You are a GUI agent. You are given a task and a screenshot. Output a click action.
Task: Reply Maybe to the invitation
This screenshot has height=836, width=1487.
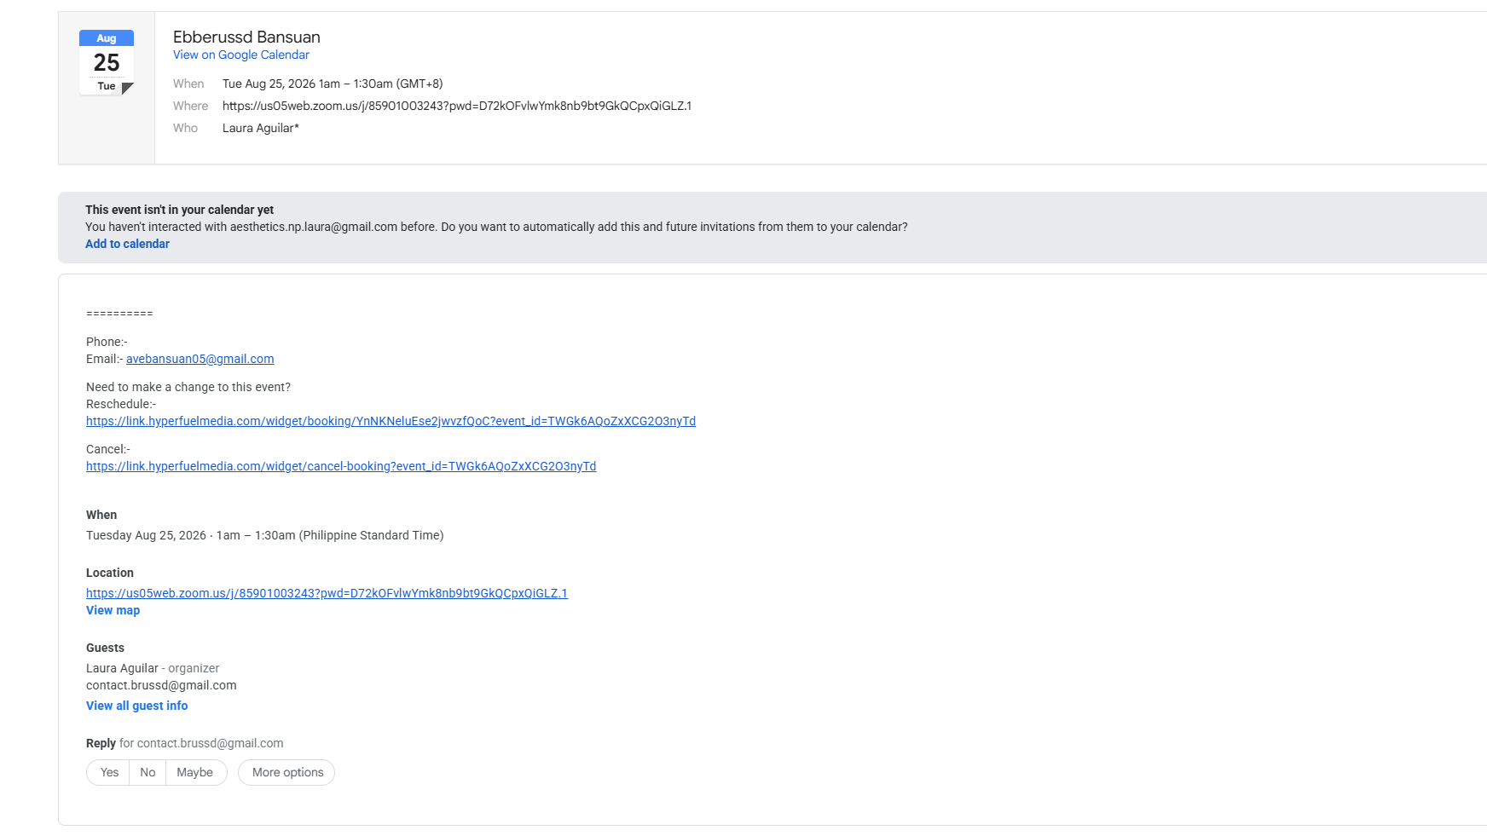(195, 772)
